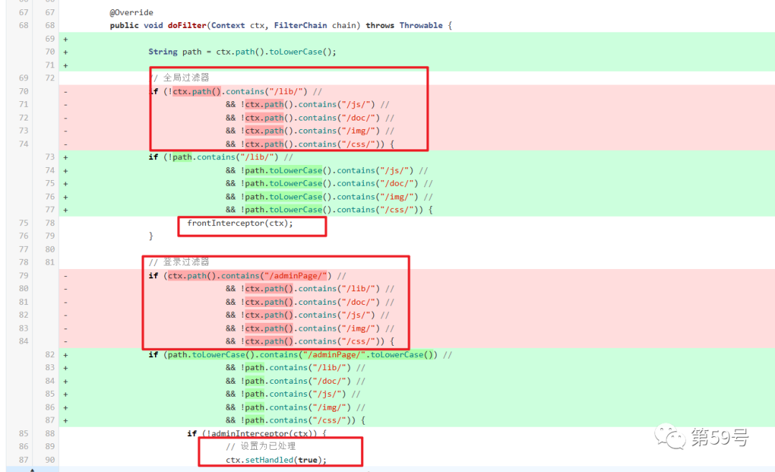Select the doFilter method name in signature
This screenshot has width=775, height=472.
(187, 25)
